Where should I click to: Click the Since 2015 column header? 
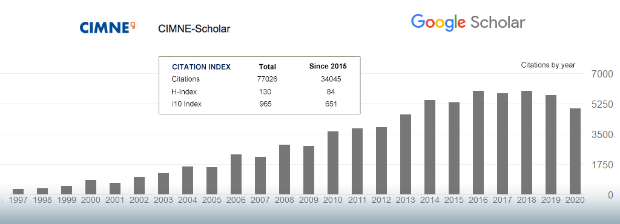point(328,66)
